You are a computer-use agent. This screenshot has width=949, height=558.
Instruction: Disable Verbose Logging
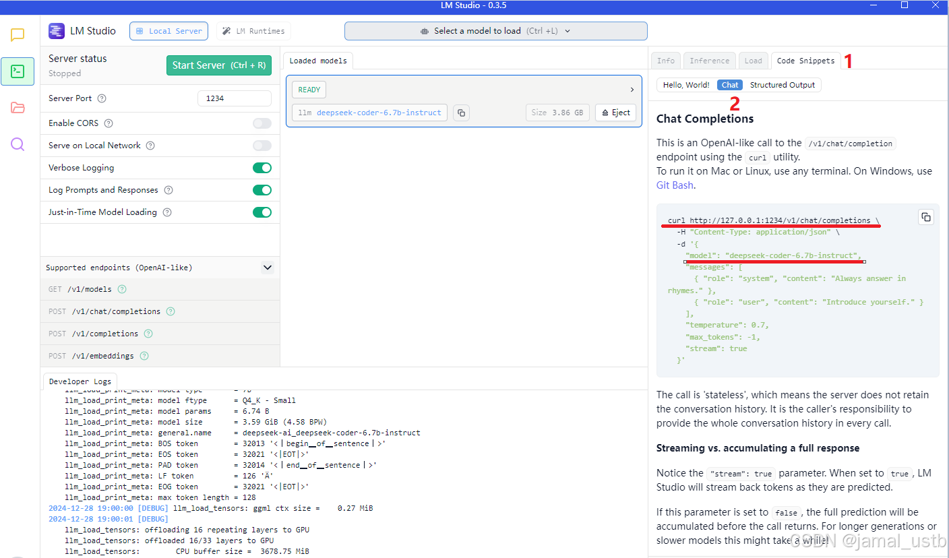click(x=262, y=167)
